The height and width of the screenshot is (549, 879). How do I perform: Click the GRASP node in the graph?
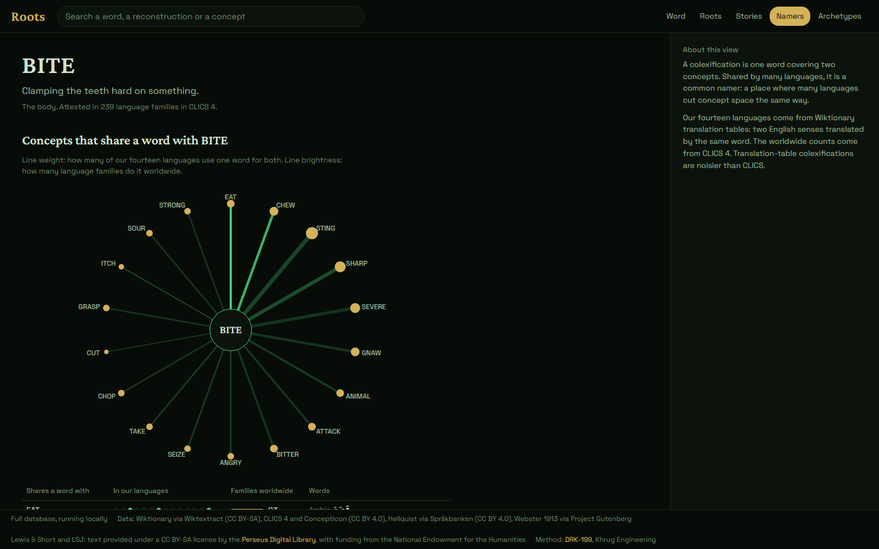(107, 308)
